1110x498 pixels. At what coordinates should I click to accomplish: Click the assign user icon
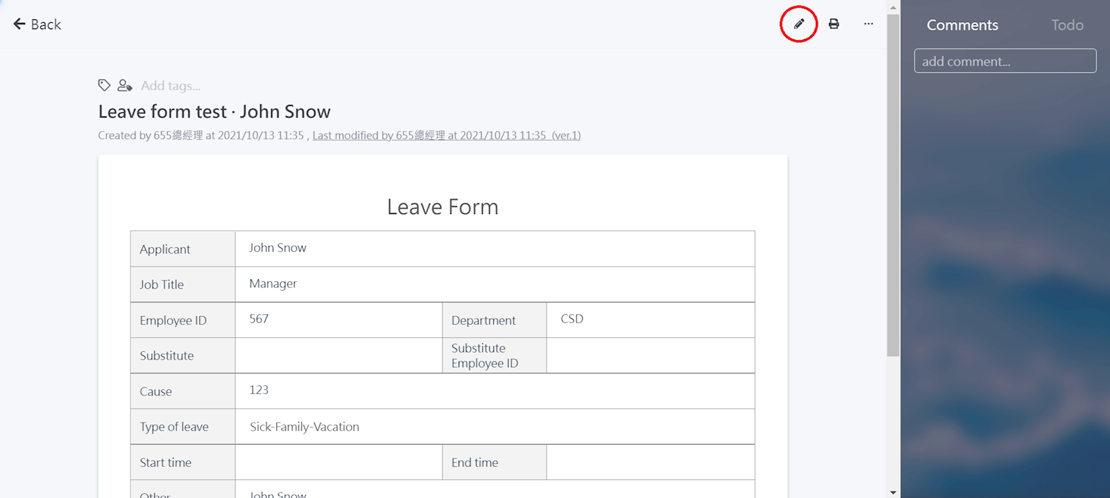tap(125, 85)
